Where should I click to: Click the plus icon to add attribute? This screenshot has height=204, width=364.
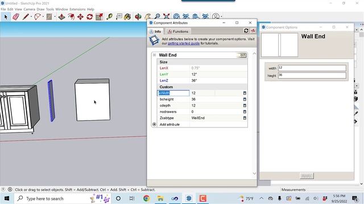tap(154, 125)
